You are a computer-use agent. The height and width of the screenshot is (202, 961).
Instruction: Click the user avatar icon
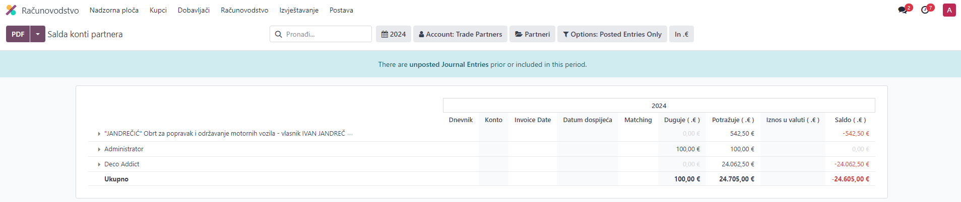[x=949, y=10]
